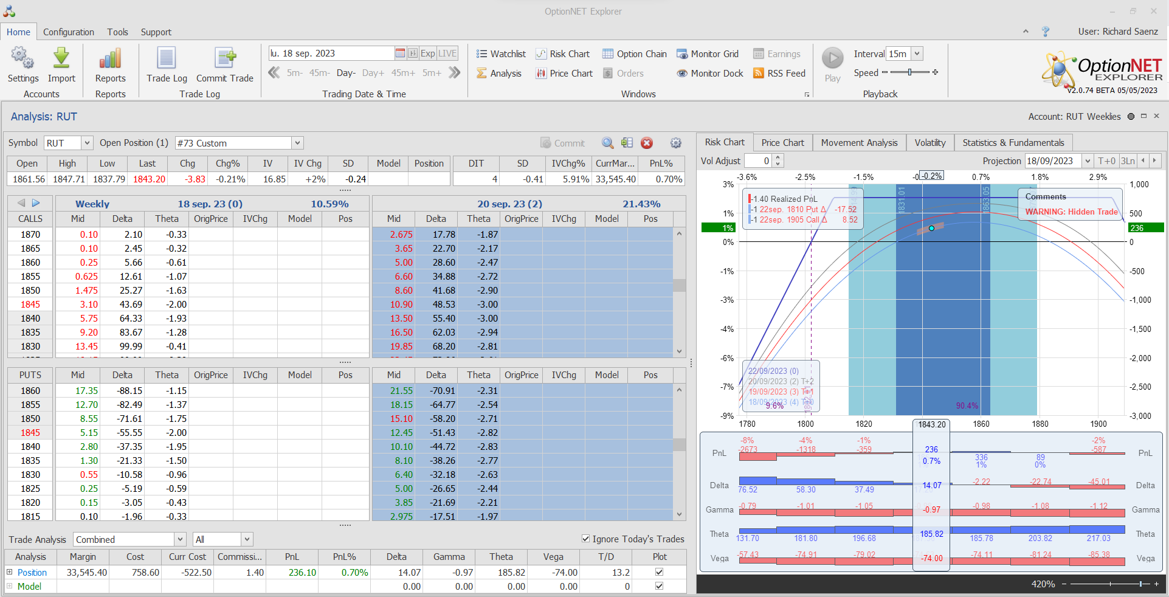Open the RSS Feed window
Image resolution: width=1169 pixels, height=597 pixels.
point(779,73)
